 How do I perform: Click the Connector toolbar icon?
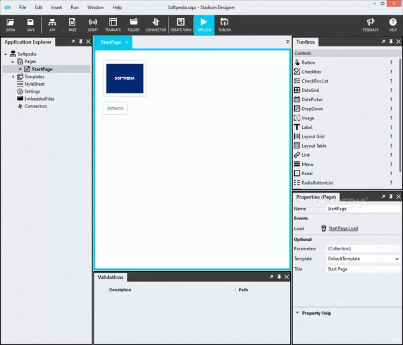(x=155, y=25)
